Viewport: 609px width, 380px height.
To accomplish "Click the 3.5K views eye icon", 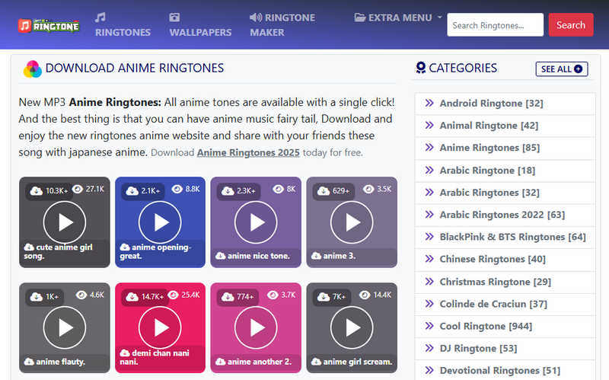I will pos(368,189).
